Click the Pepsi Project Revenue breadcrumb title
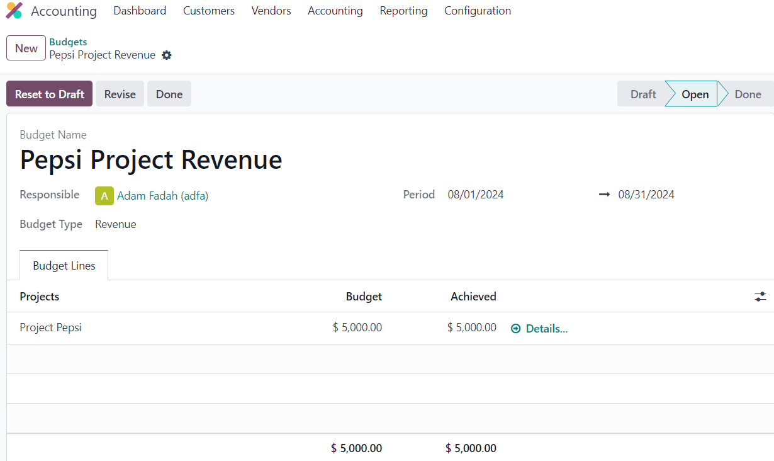This screenshot has height=461, width=774. tap(103, 55)
